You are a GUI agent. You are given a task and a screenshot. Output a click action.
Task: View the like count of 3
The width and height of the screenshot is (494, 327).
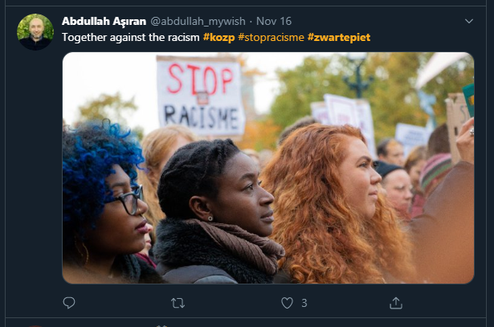point(304,303)
